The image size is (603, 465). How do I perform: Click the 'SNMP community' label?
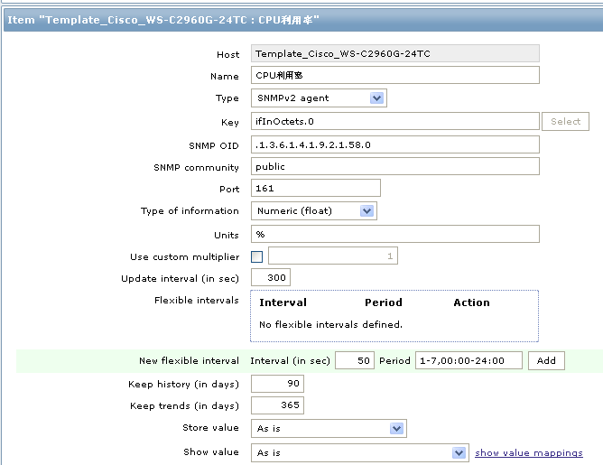coord(196,168)
